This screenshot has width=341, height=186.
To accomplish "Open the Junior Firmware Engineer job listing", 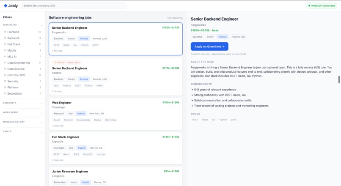I will (x=115, y=176).
